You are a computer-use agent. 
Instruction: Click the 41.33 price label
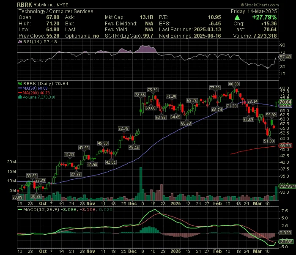(x=69, y=155)
